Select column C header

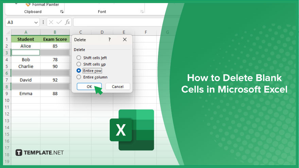(81, 32)
